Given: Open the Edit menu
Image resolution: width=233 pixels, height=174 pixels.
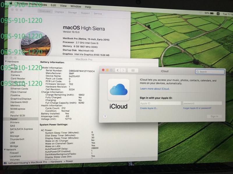Looking at the screenshot, I should coord(53,5).
